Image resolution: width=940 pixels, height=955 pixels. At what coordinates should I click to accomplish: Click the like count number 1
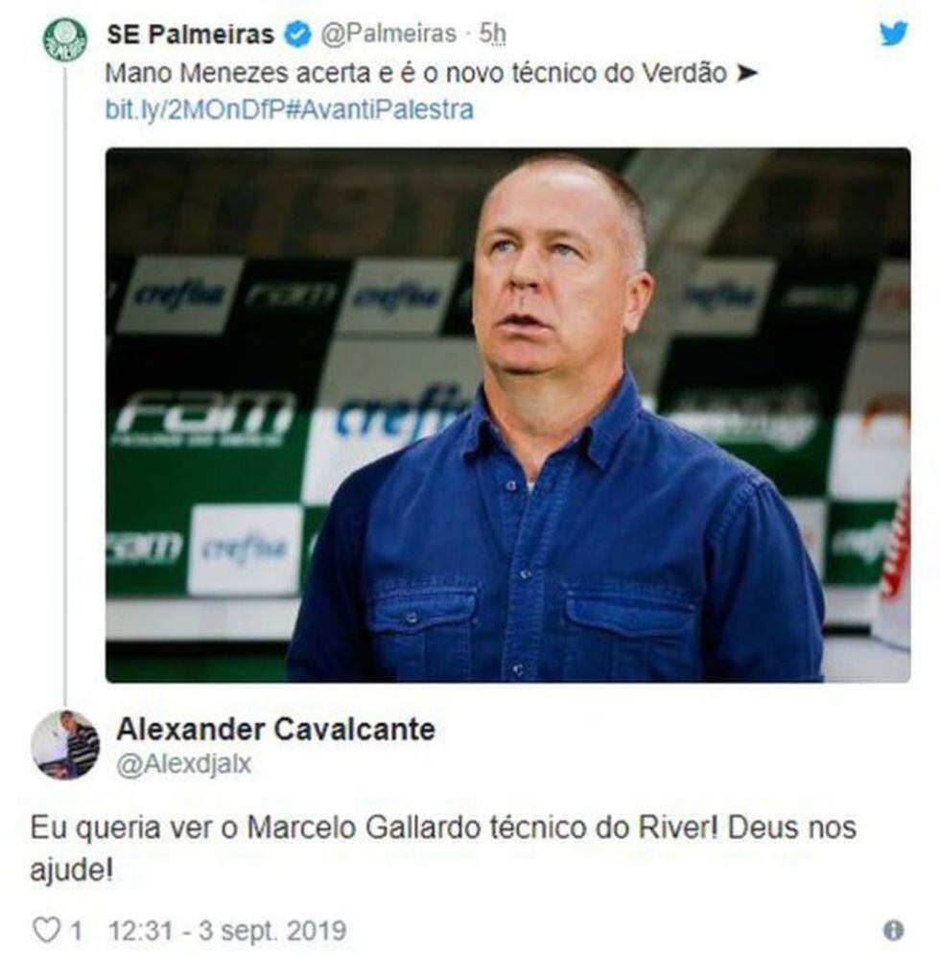click(x=76, y=931)
